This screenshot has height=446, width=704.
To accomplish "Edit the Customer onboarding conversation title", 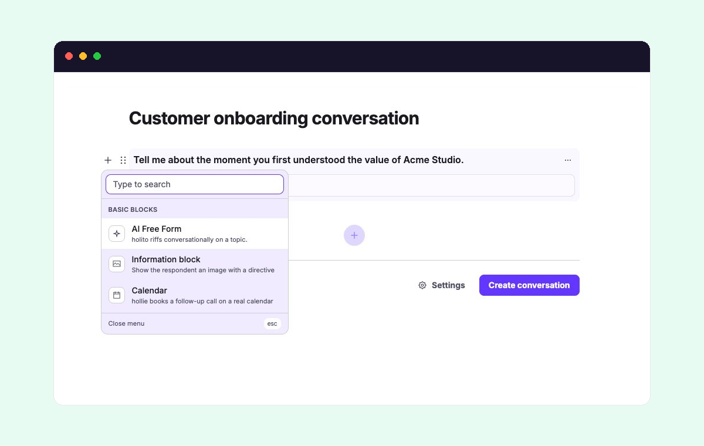I will (274, 118).
